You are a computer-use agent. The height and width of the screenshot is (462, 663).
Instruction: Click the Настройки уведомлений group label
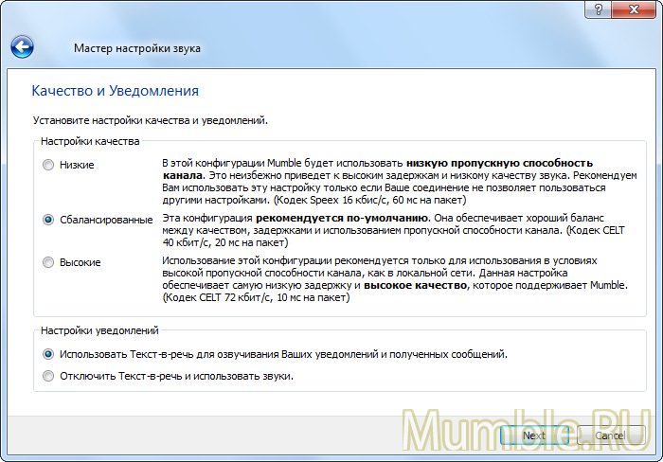click(x=99, y=330)
